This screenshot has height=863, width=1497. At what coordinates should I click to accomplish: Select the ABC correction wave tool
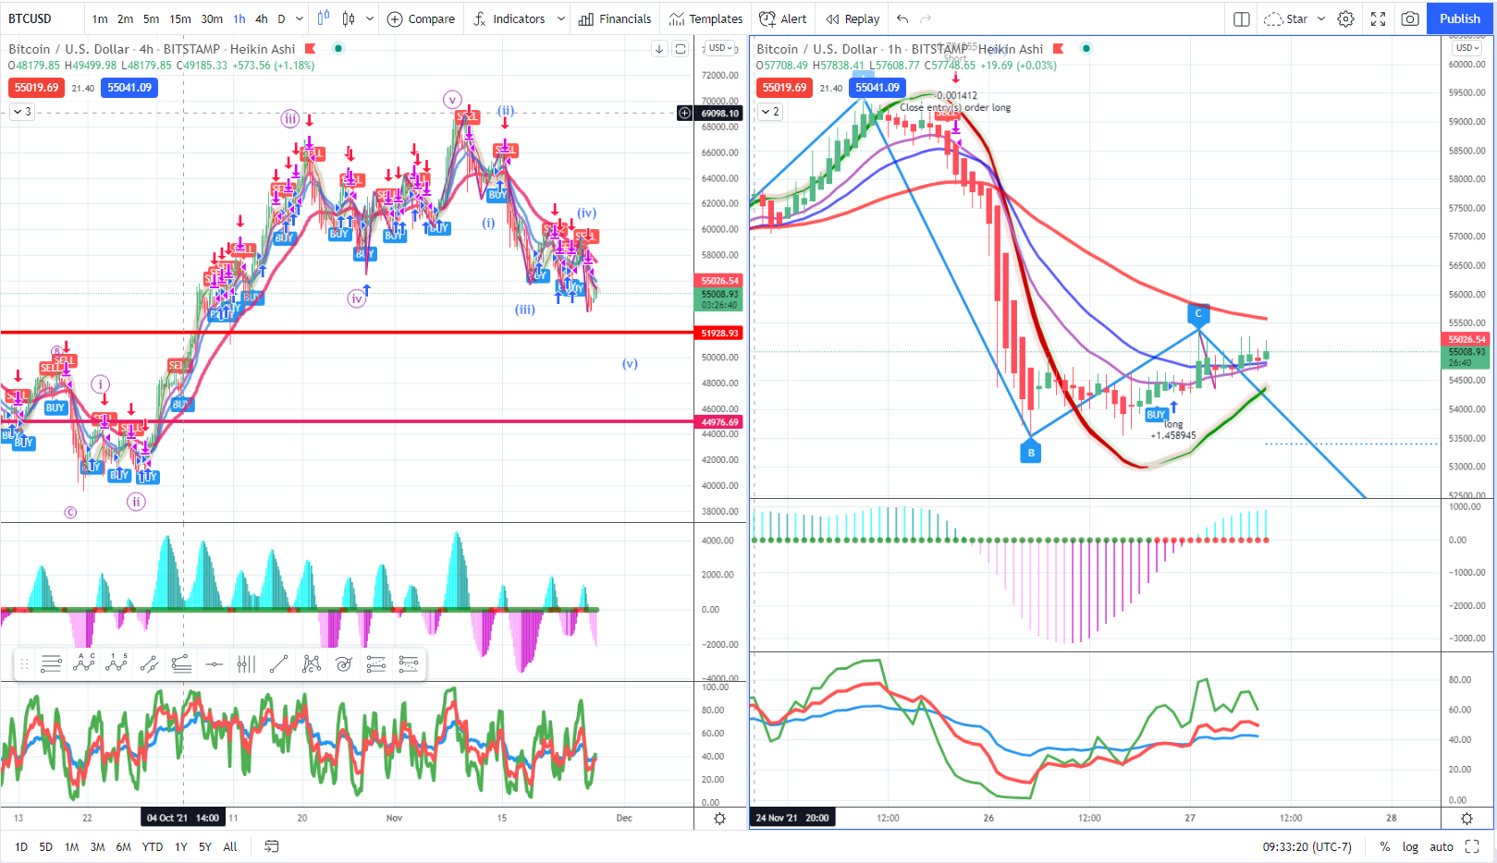[84, 663]
